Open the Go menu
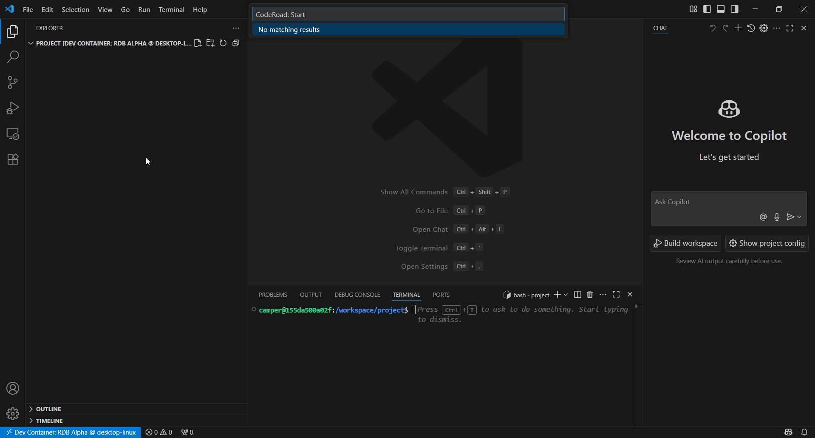The width and height of the screenshot is (815, 438). [x=125, y=9]
